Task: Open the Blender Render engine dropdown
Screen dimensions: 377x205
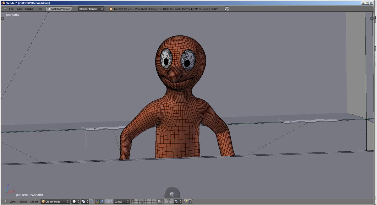Action: [91, 9]
